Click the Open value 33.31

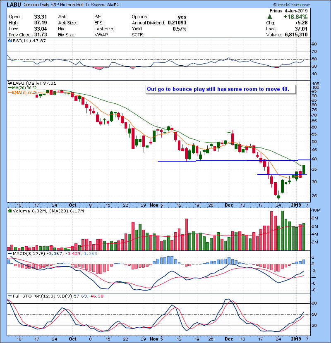pyautogui.click(x=41, y=17)
